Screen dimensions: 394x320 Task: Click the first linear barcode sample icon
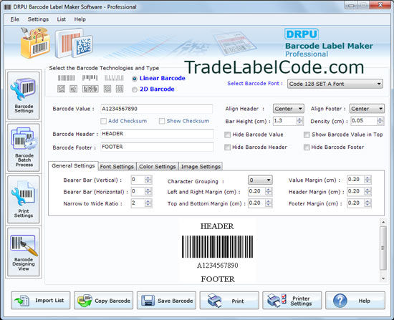pos(67,78)
